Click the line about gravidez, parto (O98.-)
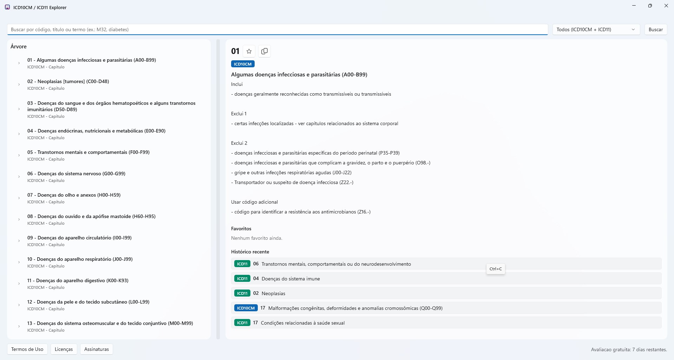 331,163
